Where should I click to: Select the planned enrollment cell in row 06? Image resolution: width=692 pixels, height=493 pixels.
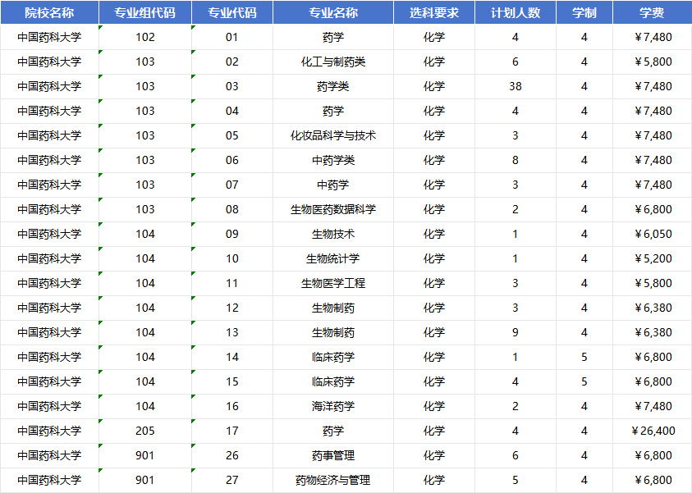516,160
